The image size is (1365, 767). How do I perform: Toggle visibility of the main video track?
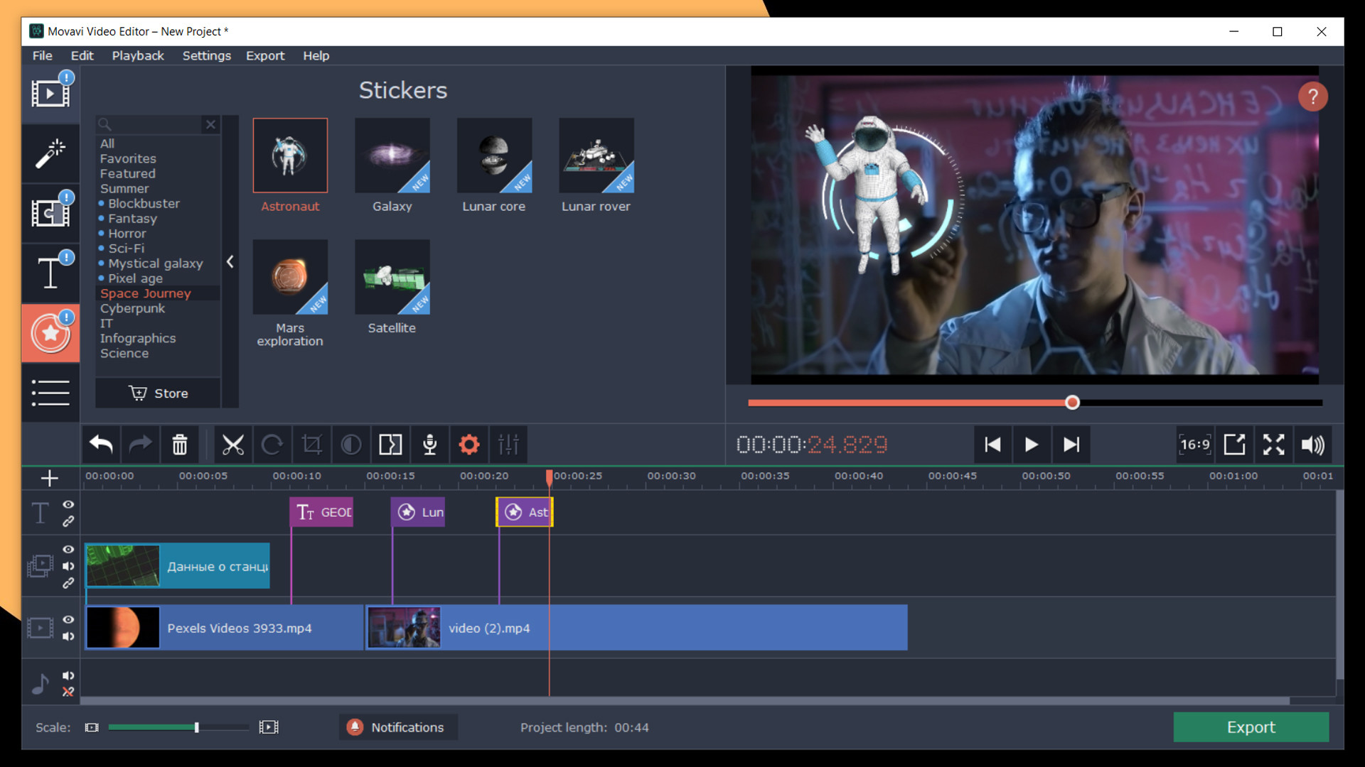tap(68, 620)
